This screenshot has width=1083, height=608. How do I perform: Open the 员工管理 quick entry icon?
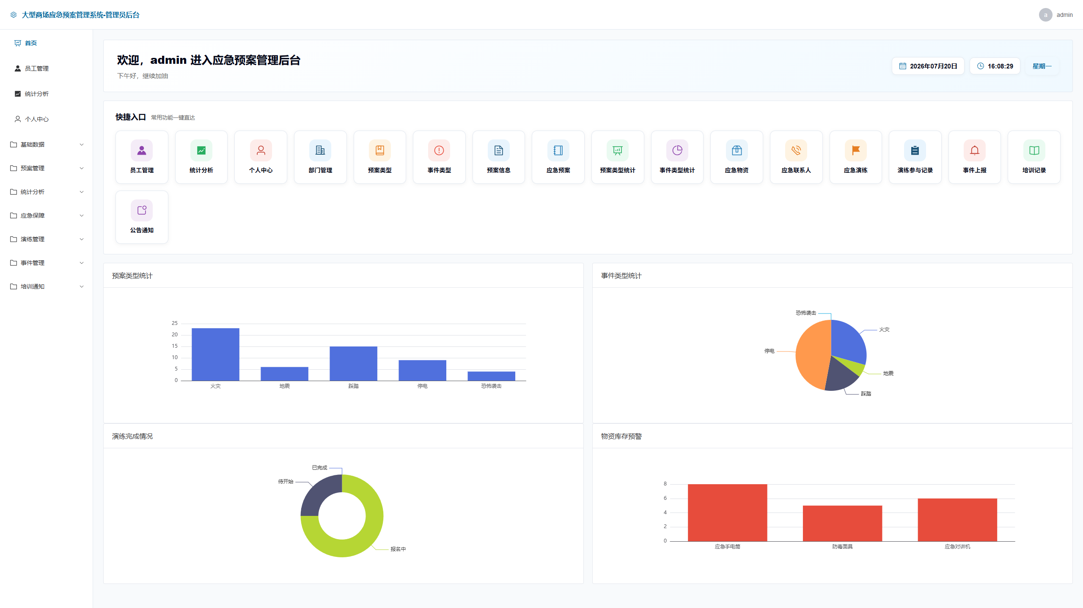click(142, 150)
